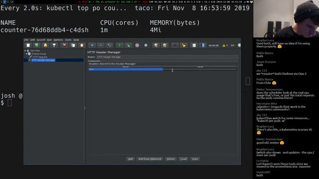Collapse all tree nodes with minus icon
Screen dimensions: 319x179
[x=101, y=45]
